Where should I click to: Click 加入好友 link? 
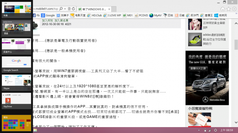coord(48,21)
